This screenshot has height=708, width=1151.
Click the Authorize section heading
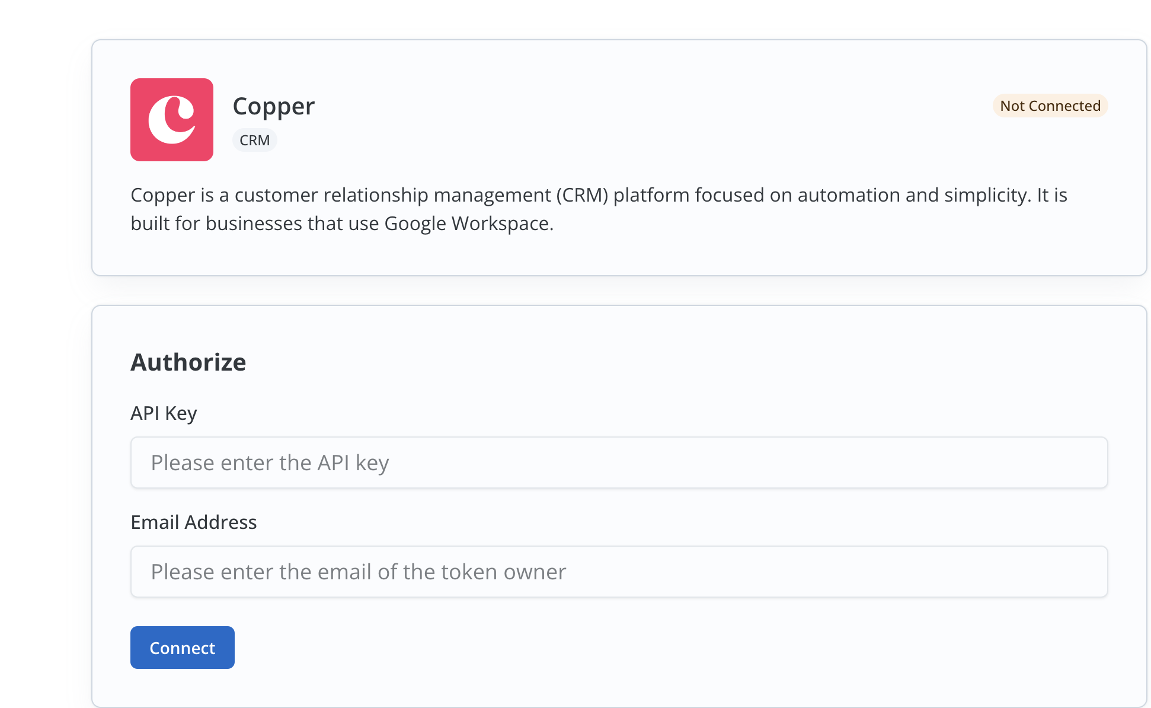click(x=188, y=362)
